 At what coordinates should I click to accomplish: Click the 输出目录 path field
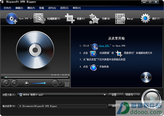(62, 106)
